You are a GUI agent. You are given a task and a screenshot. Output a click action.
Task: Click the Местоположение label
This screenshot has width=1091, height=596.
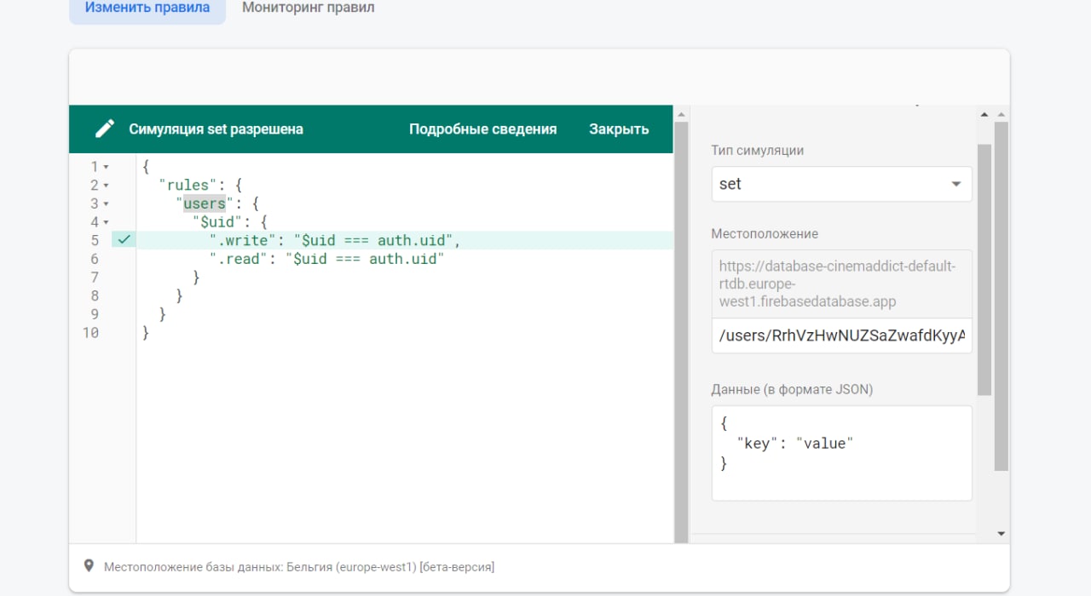765,234
